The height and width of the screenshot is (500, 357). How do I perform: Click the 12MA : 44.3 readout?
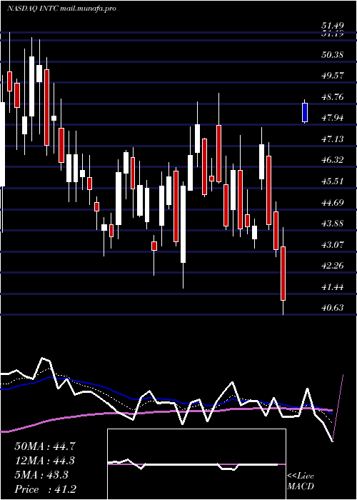45,461
